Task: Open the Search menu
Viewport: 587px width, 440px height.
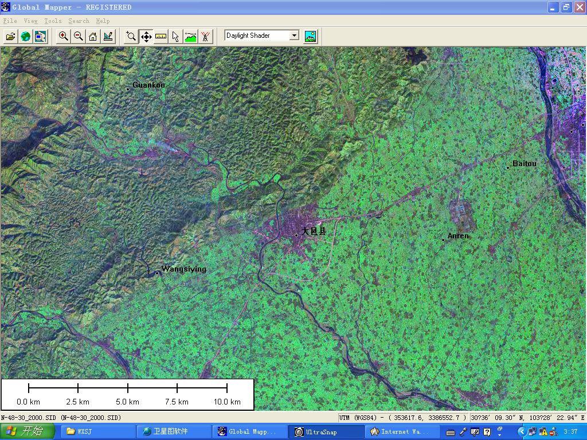Action: click(x=79, y=21)
